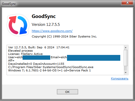
Task: Click the GoodSync.exe path line
Action: point(51,67)
